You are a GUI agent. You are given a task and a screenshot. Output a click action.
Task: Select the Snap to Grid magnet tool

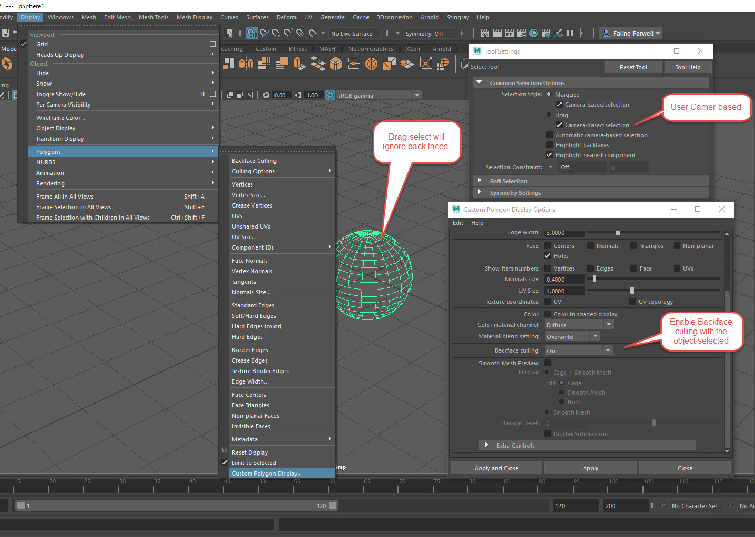click(251, 33)
